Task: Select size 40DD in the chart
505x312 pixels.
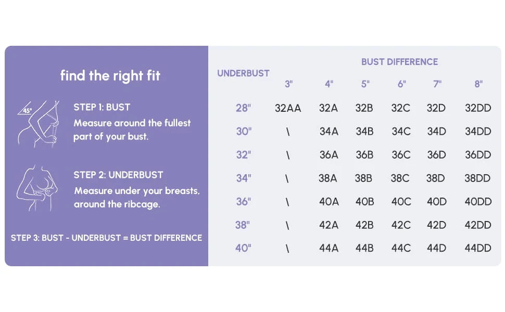Action: click(478, 202)
